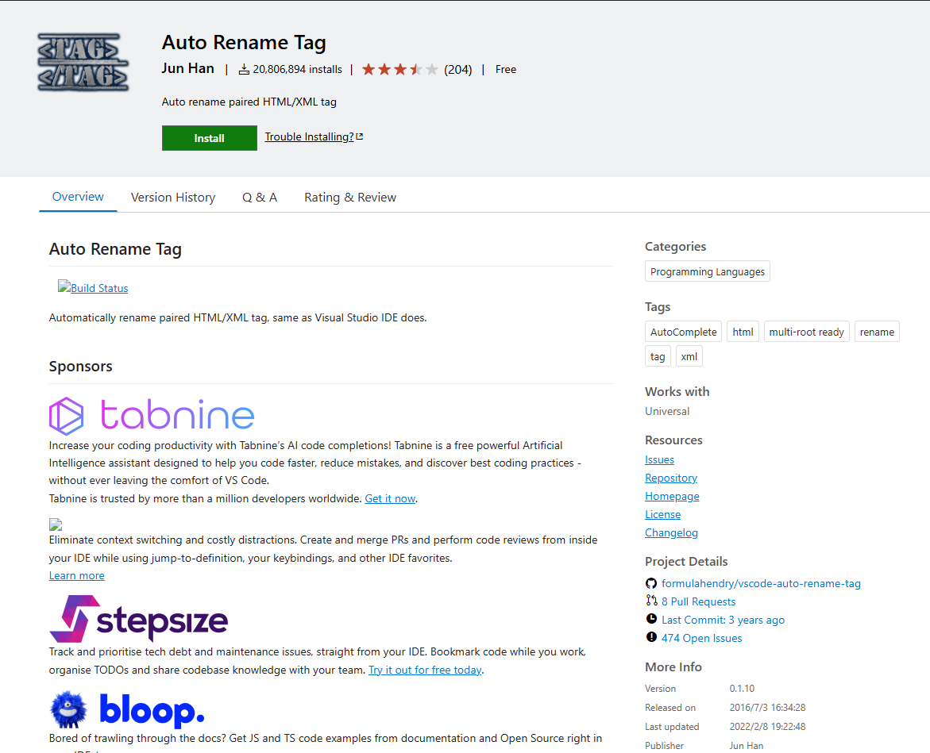Click 'Try it out for free today' link
930x753 pixels.
click(425, 670)
